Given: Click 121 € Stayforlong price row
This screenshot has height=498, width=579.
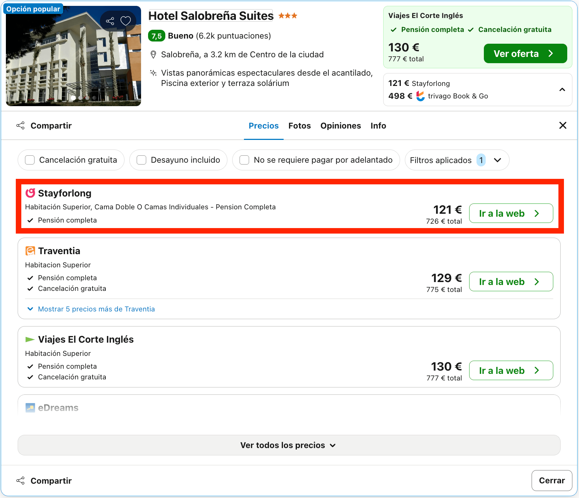Looking at the screenshot, I should 419,83.
